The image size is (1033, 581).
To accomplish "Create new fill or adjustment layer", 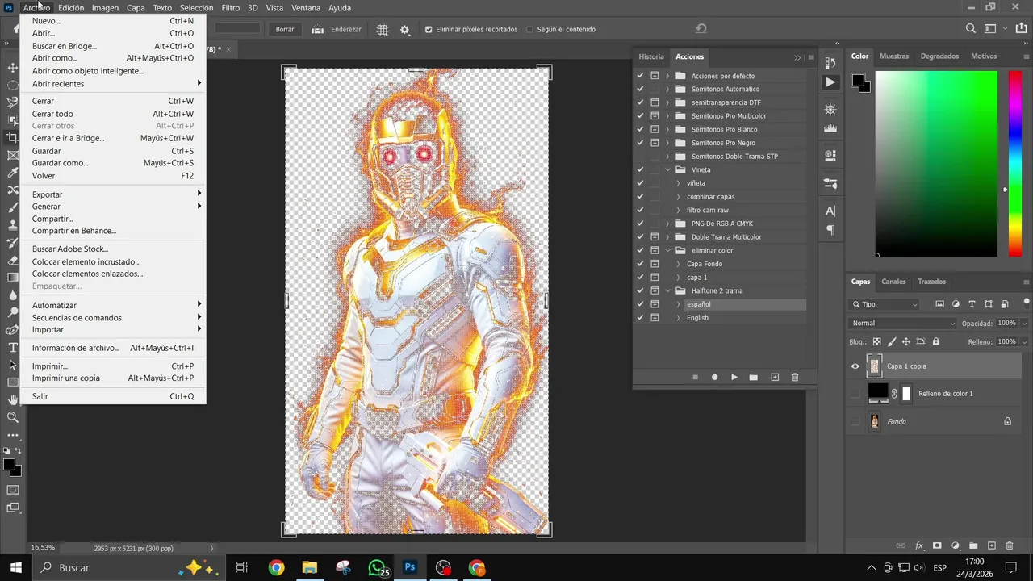I will tap(956, 546).
